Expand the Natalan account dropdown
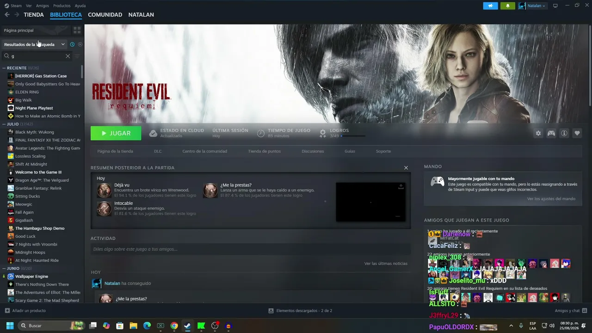Viewport: 592px width, 333px height. click(532, 6)
